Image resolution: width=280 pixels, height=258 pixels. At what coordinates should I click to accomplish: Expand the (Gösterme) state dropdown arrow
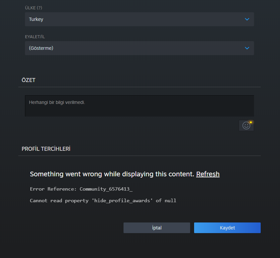click(x=247, y=48)
